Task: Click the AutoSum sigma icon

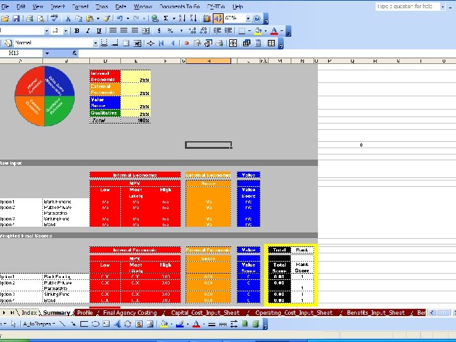Action: tap(166, 18)
